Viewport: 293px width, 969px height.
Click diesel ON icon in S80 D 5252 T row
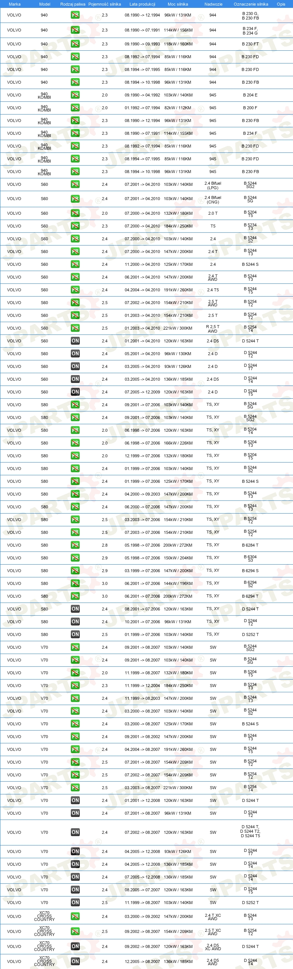(x=75, y=634)
